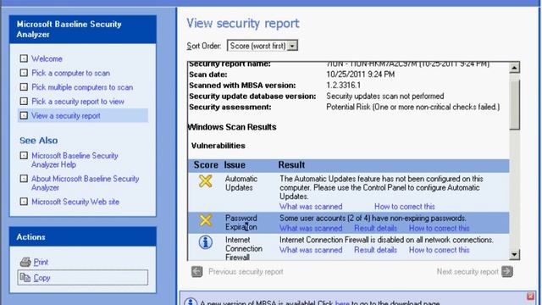Image resolution: width=542 pixels, height=305 pixels.
Task: Click the yellow X score icon for Automatic Updates
Action: [205, 181]
